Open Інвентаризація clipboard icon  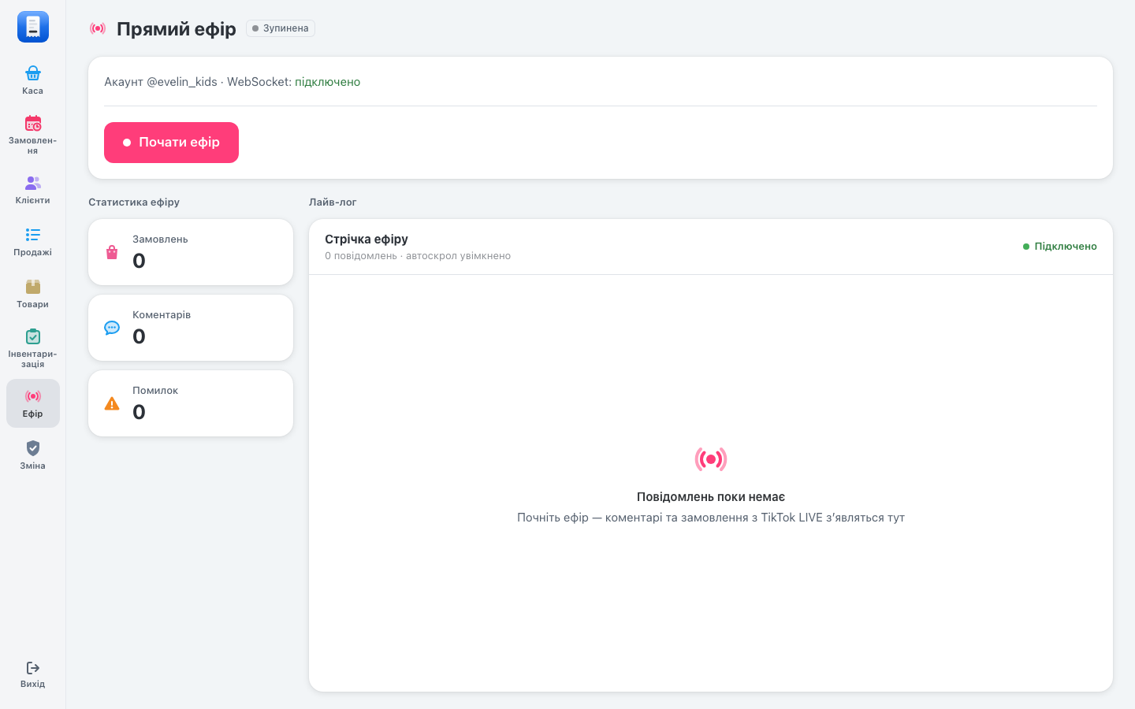[33, 336]
